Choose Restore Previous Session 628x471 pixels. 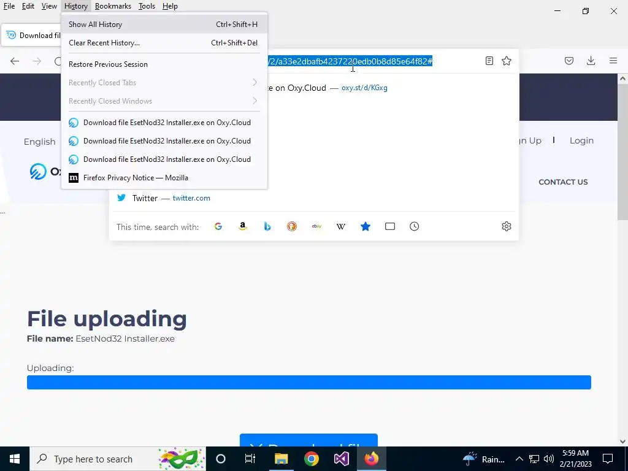click(x=164, y=64)
